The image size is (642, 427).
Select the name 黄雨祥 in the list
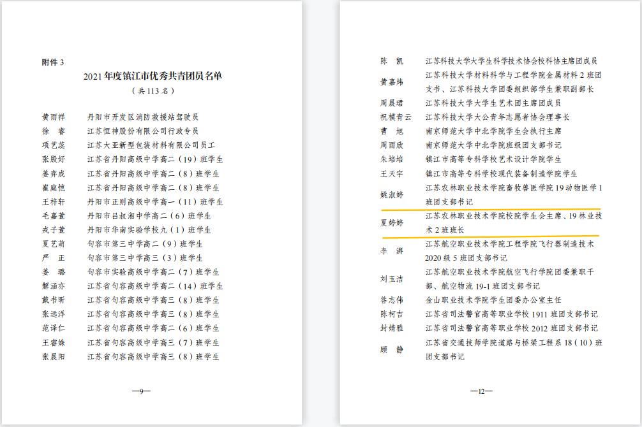click(x=54, y=117)
